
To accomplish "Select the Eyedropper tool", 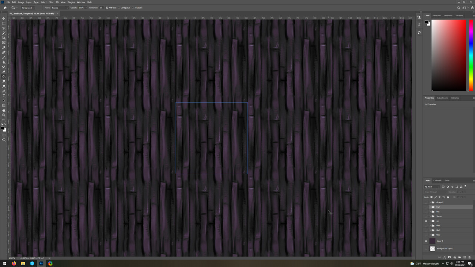I will (4, 47).
